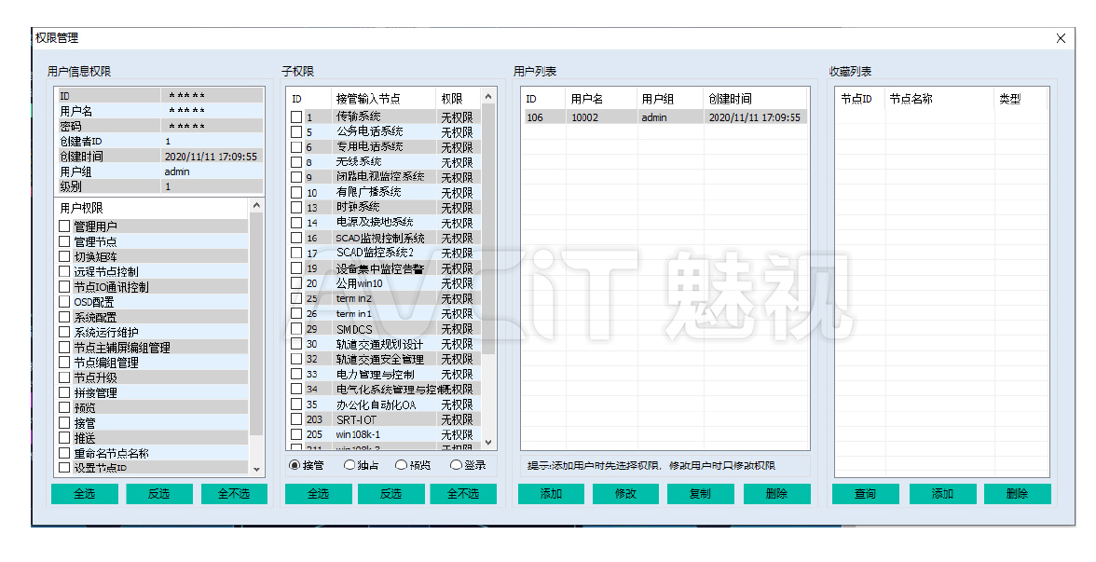The width and height of the screenshot is (1096, 562).
Task: Select the 独占 radio button
Action: click(x=349, y=464)
